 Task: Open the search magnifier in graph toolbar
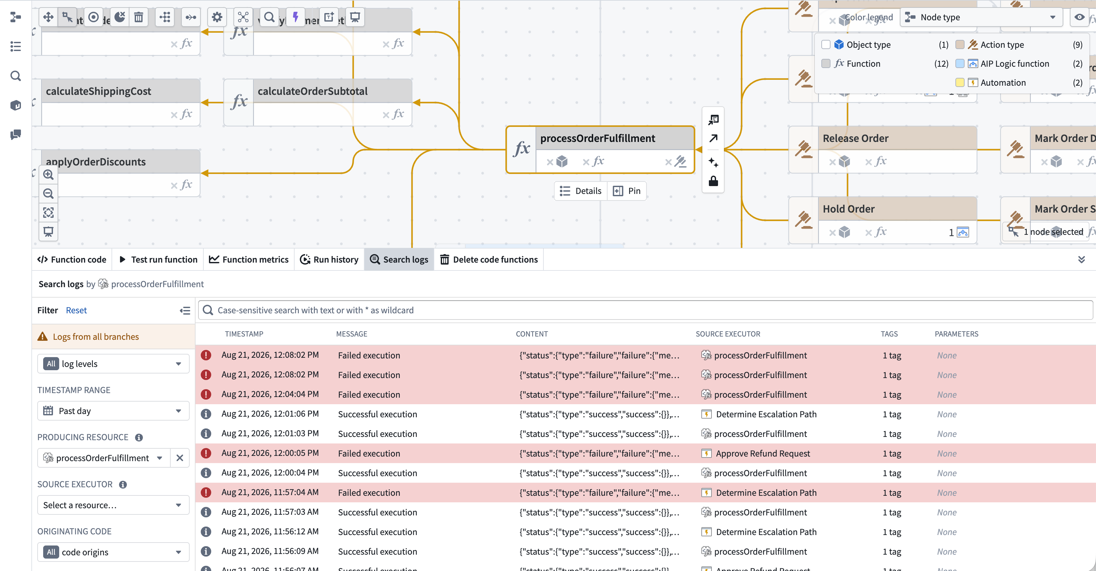click(x=269, y=17)
